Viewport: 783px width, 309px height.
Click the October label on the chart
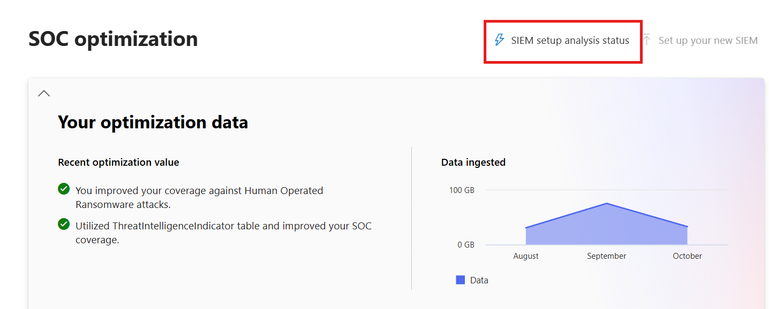point(687,256)
